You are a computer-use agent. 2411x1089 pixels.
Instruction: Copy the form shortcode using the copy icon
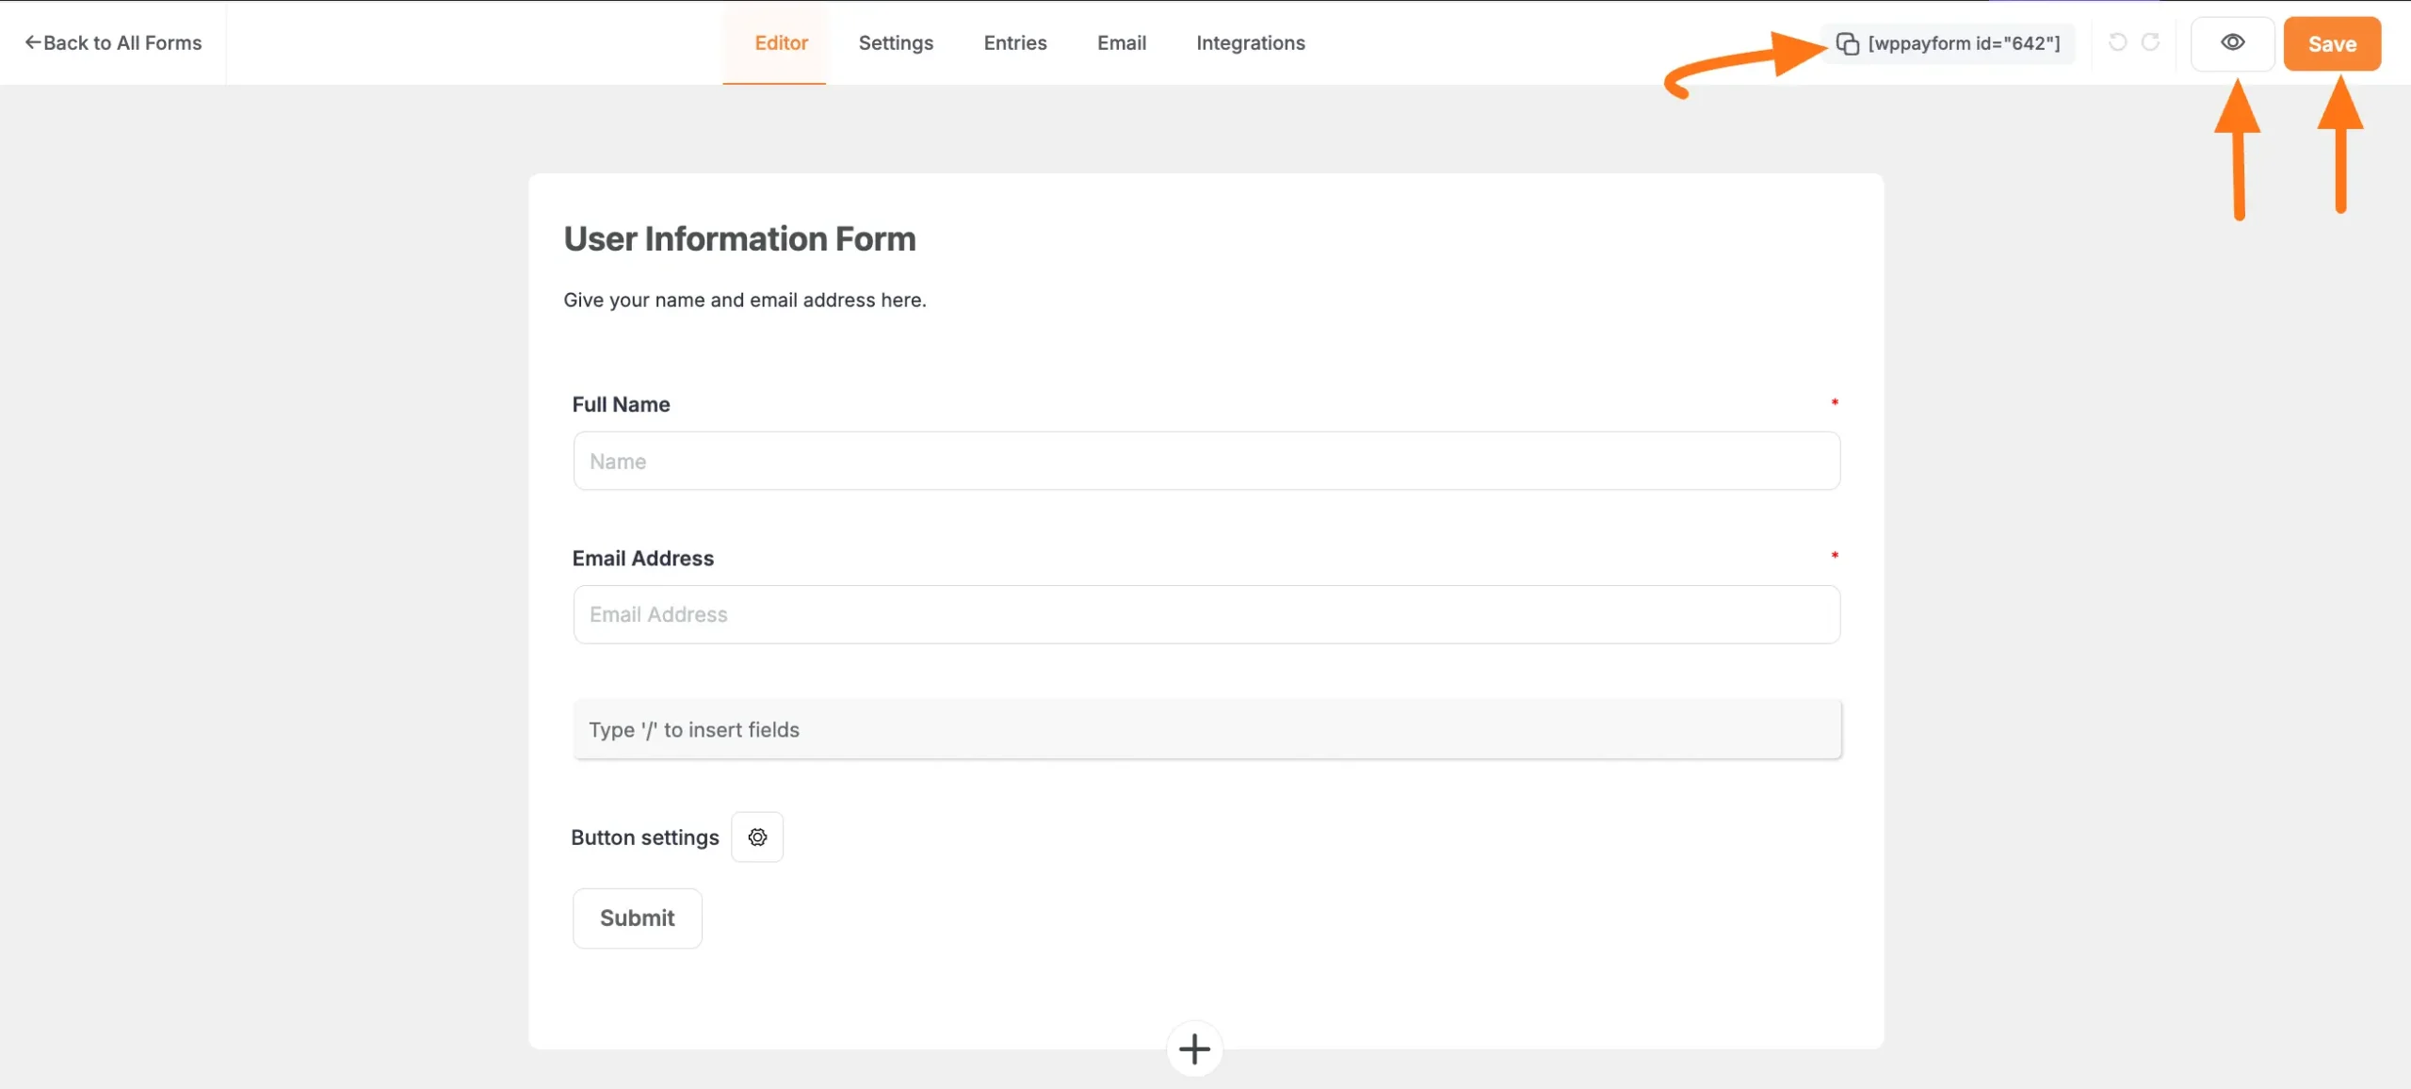pos(1847,42)
